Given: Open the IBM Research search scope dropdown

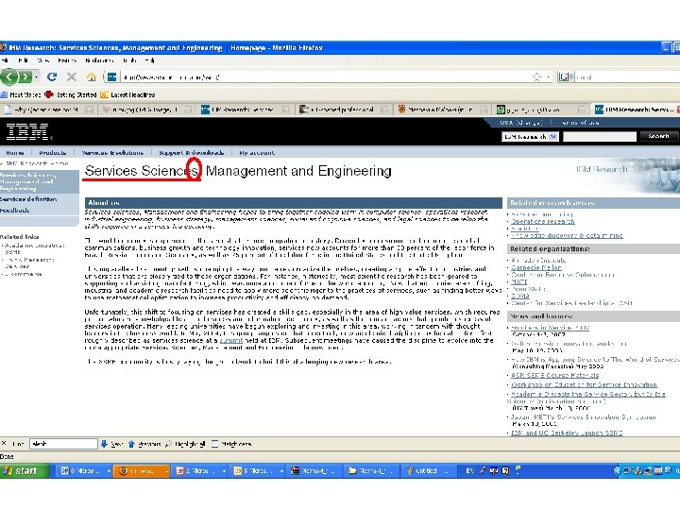Looking at the screenshot, I should click(530, 137).
